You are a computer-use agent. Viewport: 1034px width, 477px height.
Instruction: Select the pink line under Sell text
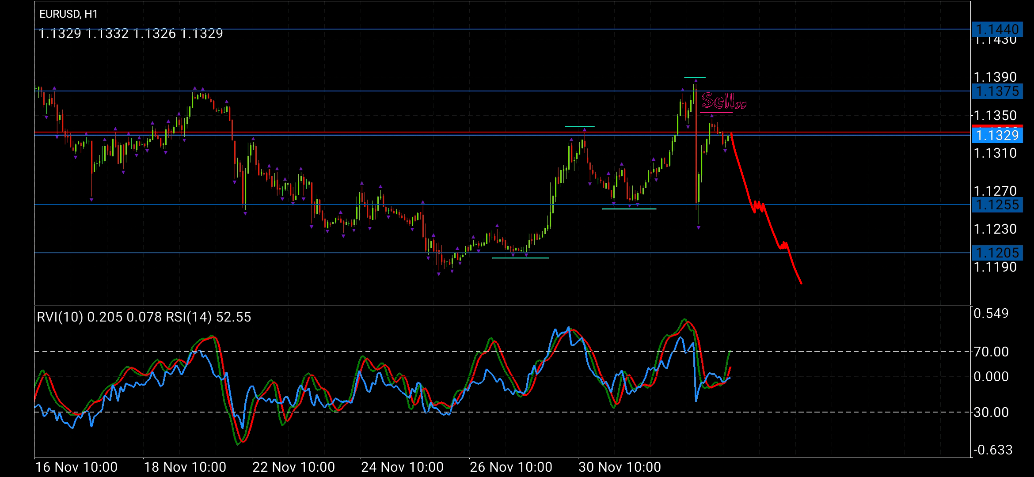tap(716, 113)
